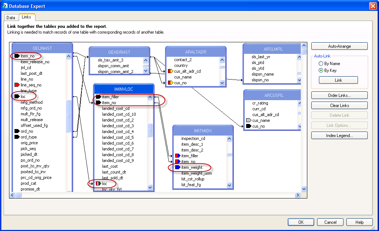Image resolution: width=379 pixels, height=231 pixels.
Task: Click the index marker beside item_filler in IMITMIDX
Action: point(177,156)
